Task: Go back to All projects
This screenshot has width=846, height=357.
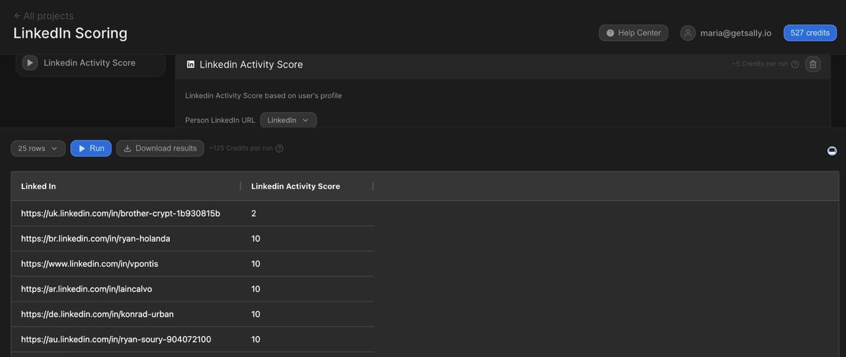Action: coord(44,16)
